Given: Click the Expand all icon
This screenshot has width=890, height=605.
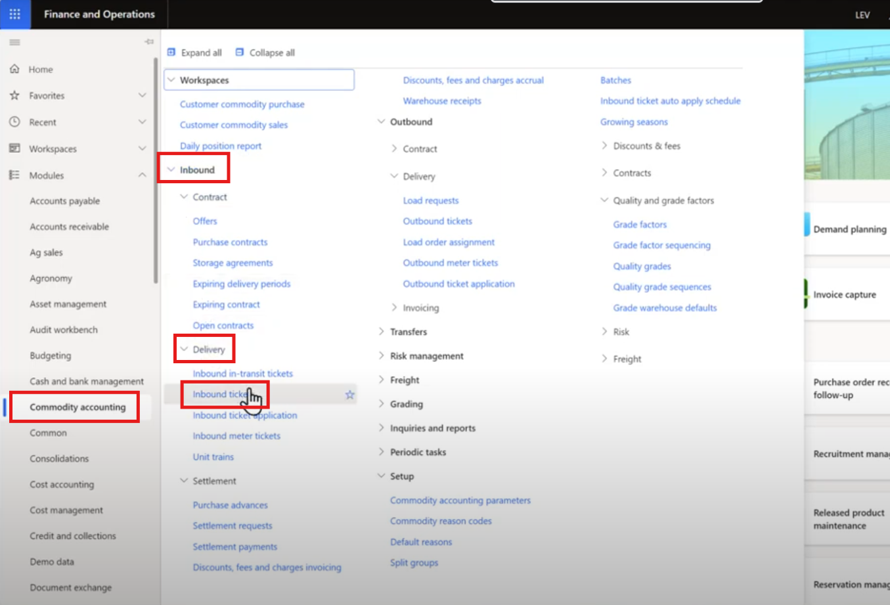Looking at the screenshot, I should coord(171,53).
